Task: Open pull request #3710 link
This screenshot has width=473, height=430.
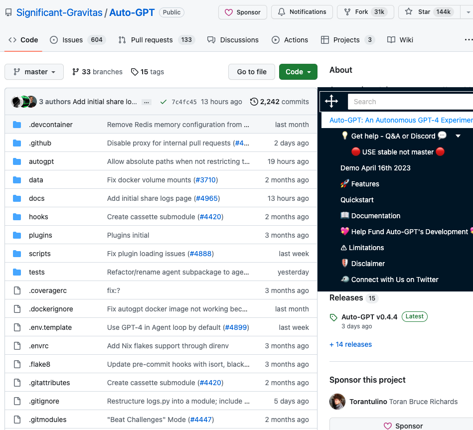Action: click(206, 180)
